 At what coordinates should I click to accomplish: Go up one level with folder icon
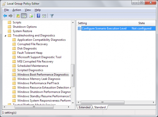point(18,16)
